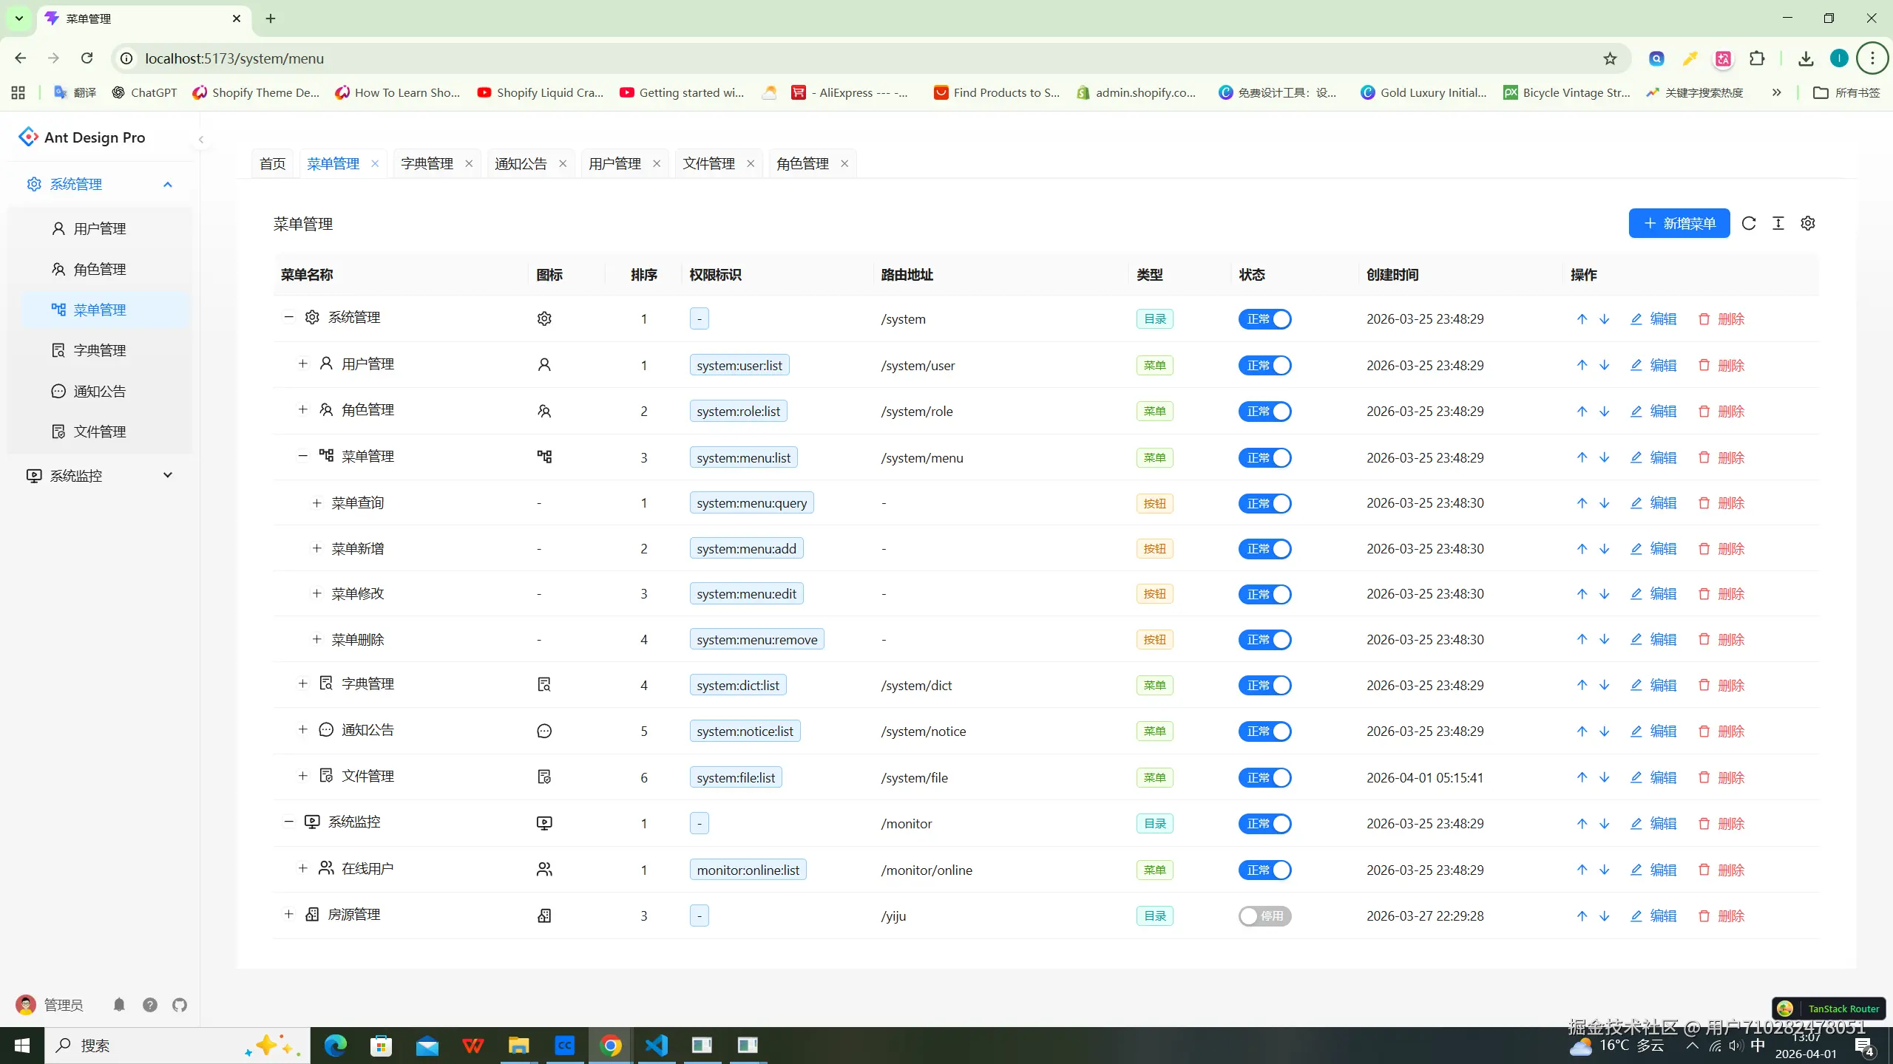Close the 通知公告 tab
The width and height of the screenshot is (1893, 1064).
563,163
